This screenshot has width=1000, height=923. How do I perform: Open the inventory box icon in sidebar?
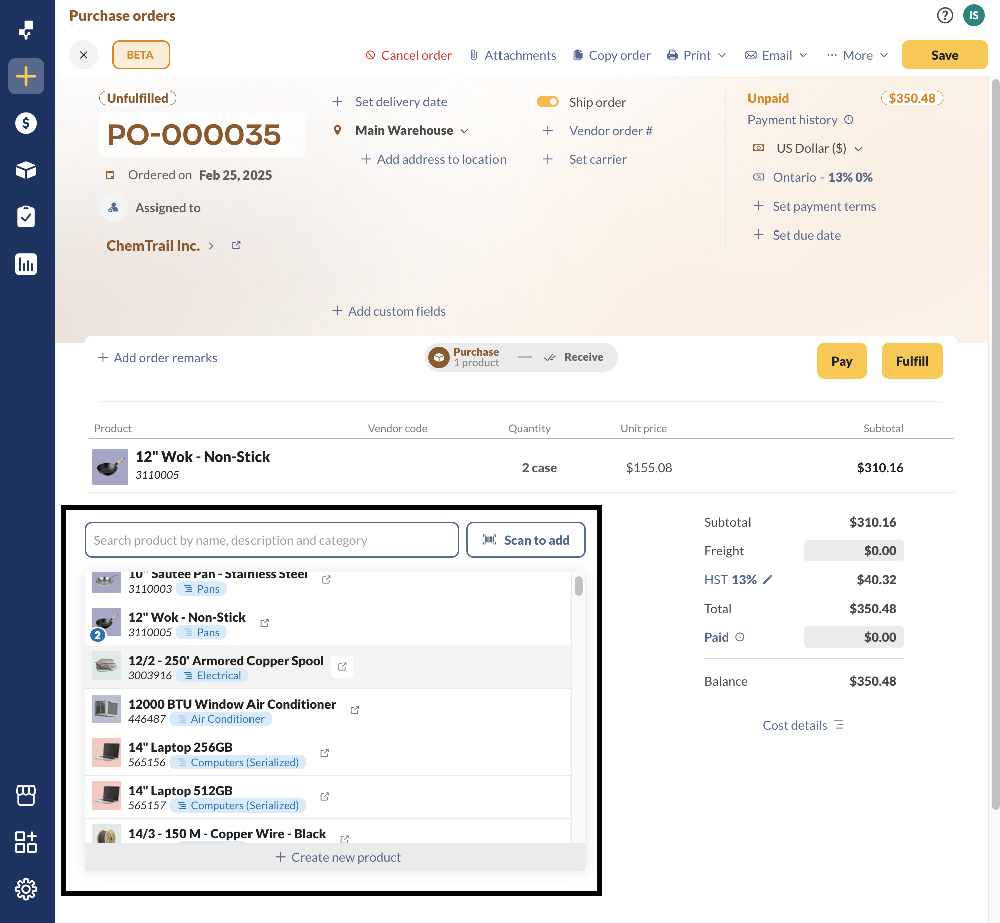[26, 170]
